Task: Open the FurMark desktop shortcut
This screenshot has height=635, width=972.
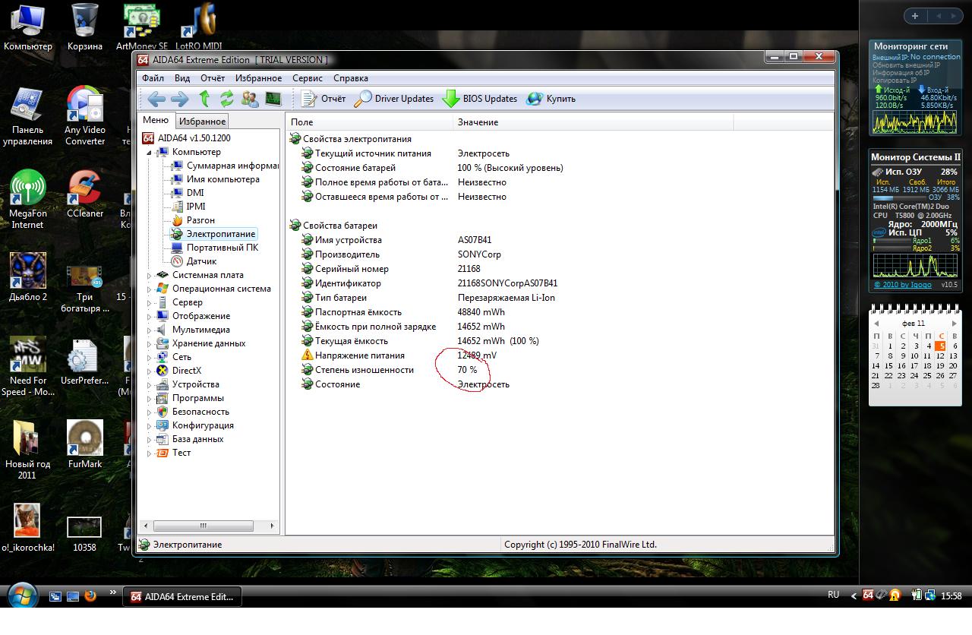Action: coord(85,445)
